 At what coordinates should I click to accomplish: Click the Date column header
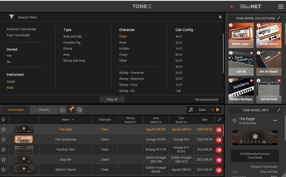point(204,119)
